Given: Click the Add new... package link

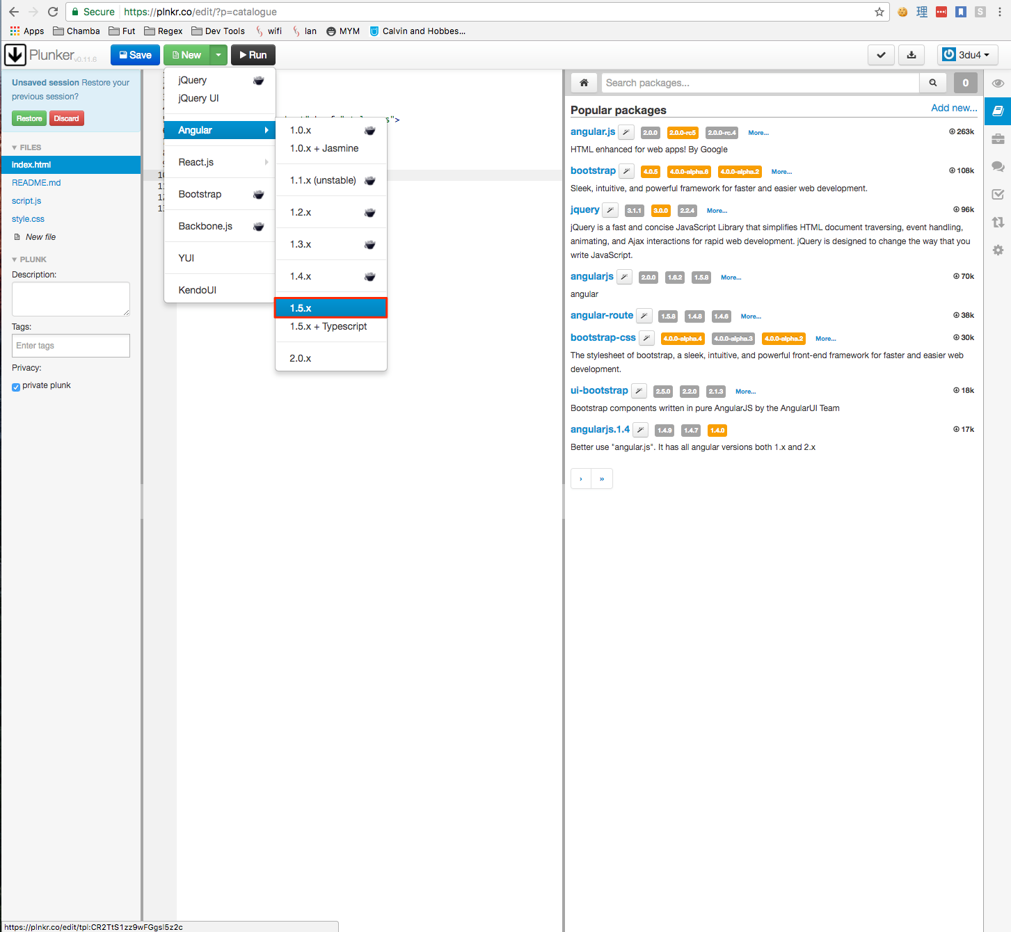Looking at the screenshot, I should coord(953,108).
